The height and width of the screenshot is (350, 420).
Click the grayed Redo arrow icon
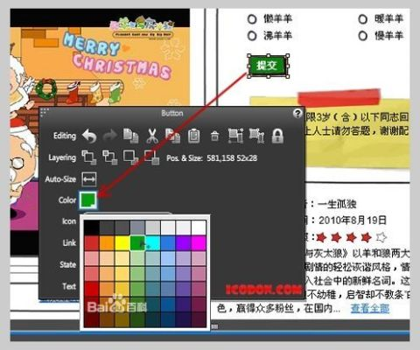pyautogui.click(x=110, y=136)
